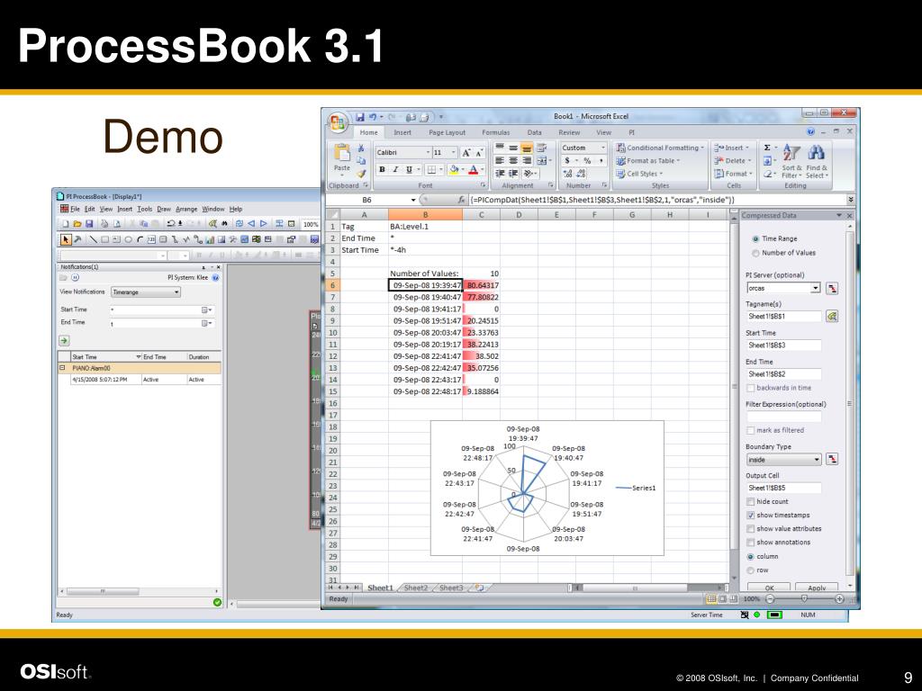
Task: Click the Font Color red A icon
Action: click(x=473, y=170)
